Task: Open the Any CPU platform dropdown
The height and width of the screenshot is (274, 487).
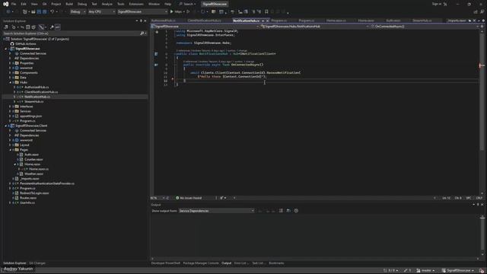Action: pyautogui.click(x=101, y=12)
